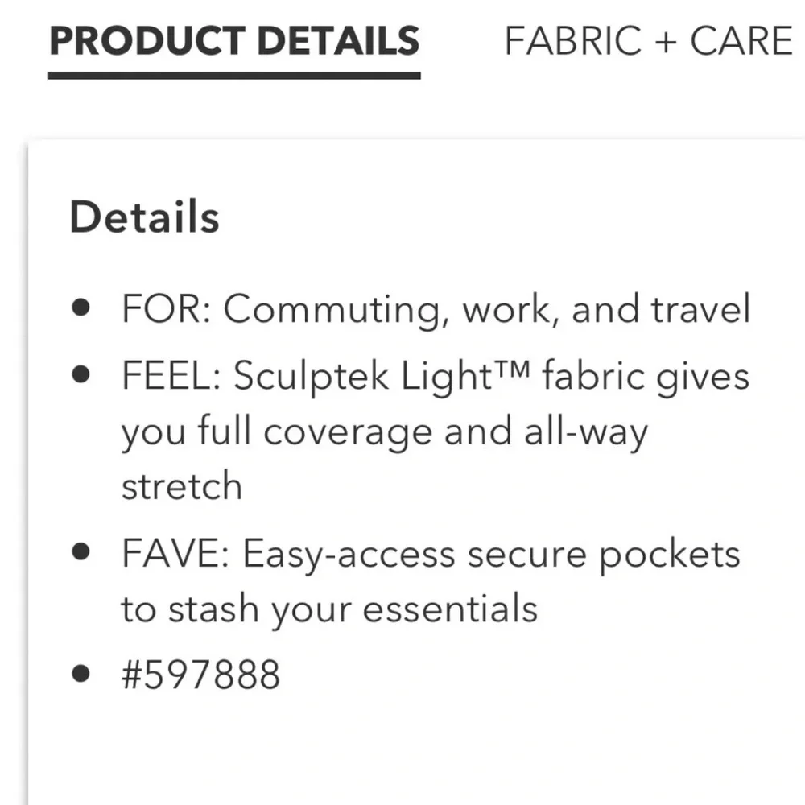Viewport: 805px width, 805px height.
Task: Select the FOR: Commuting, work, and travel line
Action: coord(436,310)
